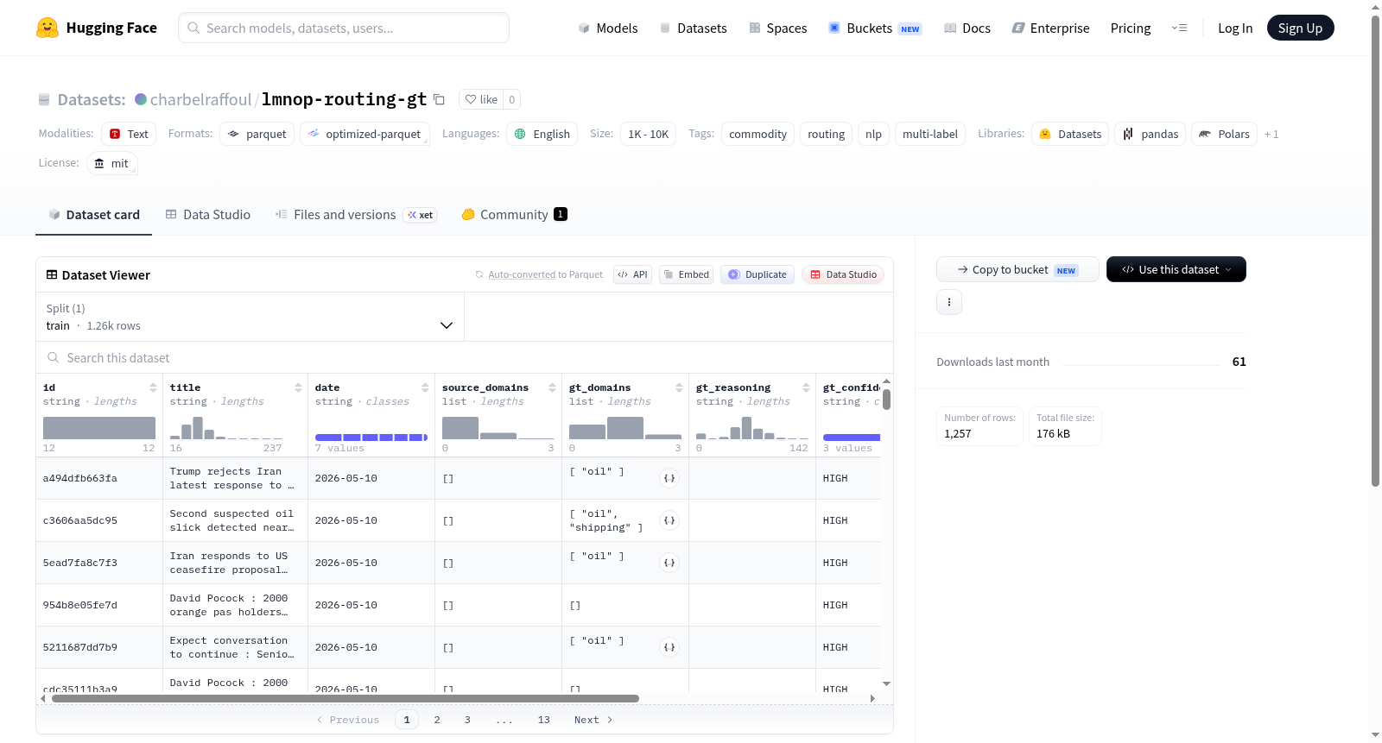The width and height of the screenshot is (1382, 743).
Task: Open the Use this dataset dropdown
Action: pyautogui.click(x=1176, y=269)
